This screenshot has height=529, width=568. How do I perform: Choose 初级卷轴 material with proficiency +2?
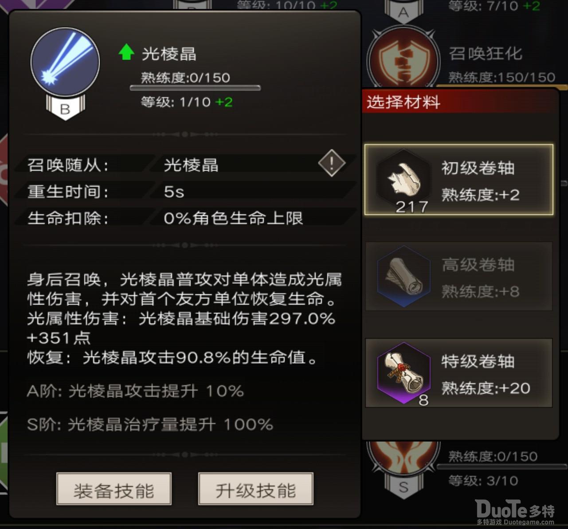(x=459, y=180)
